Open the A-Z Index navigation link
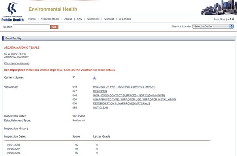This screenshot has height=156, width=237. [125, 19]
